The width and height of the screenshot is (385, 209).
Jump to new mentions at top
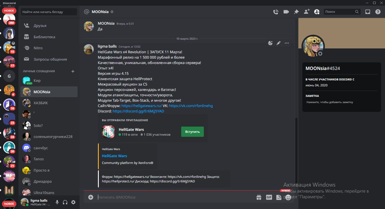[x=9, y=10]
